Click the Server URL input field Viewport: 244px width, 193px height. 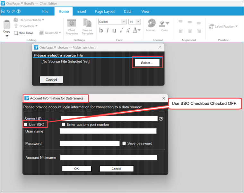coord(109,118)
